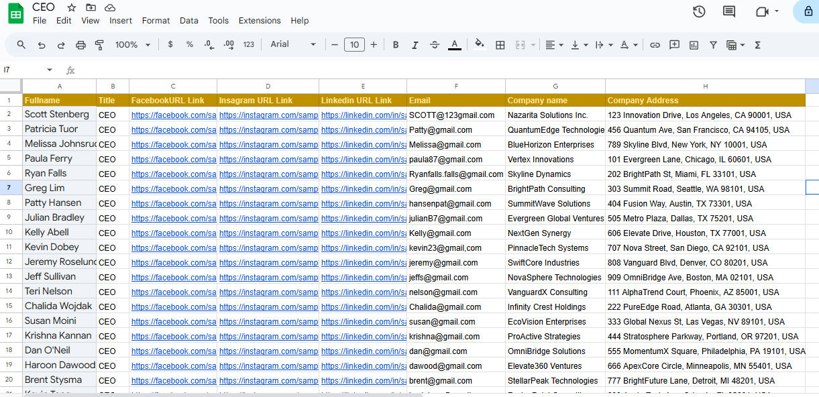Toggle strikethrough formatting
Screen dimensions: 819x397
(x=434, y=45)
